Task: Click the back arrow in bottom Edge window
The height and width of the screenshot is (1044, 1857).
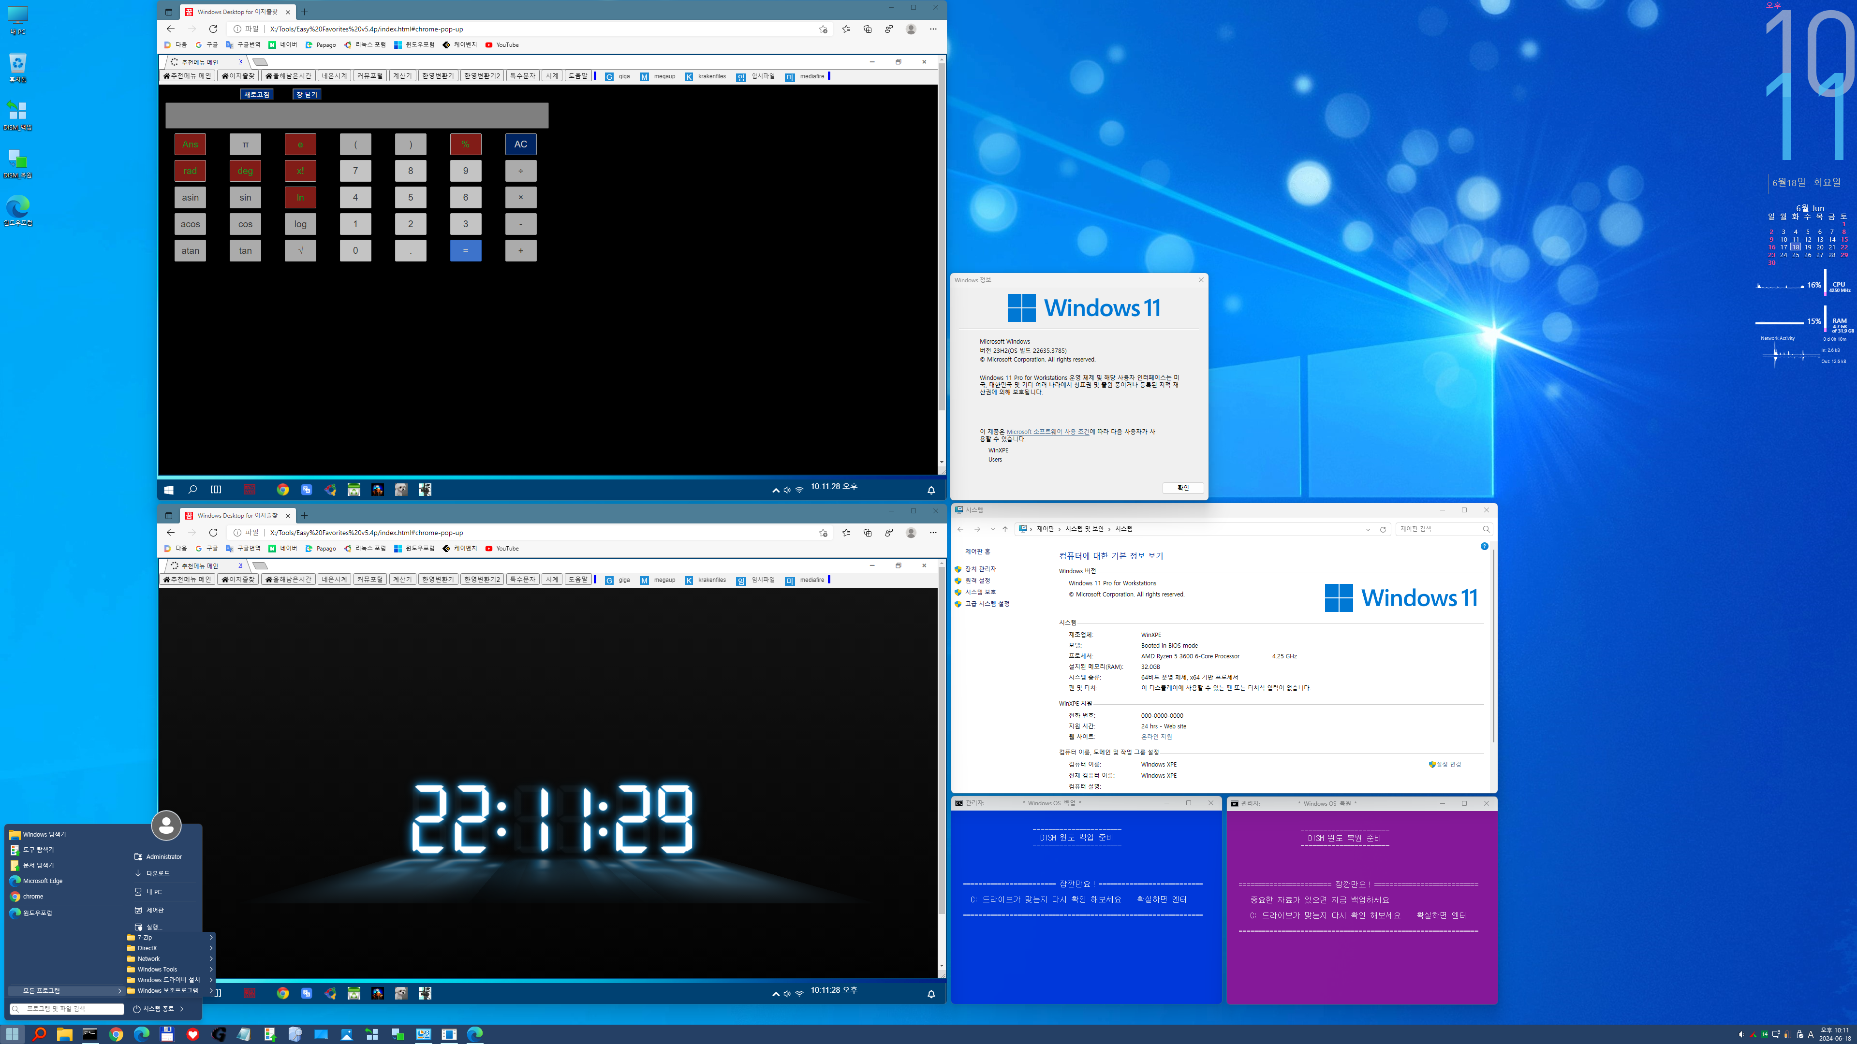Action: 170,533
